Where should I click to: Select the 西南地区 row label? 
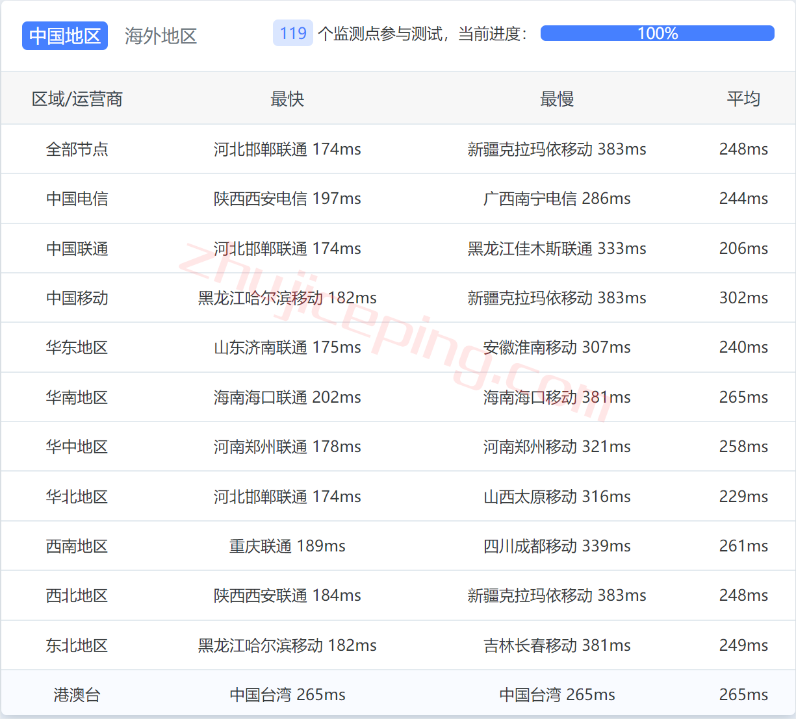(x=77, y=546)
